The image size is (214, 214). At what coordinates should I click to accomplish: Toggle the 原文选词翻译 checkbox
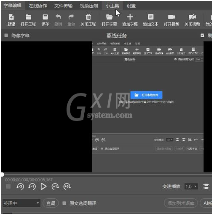[x=64, y=203]
